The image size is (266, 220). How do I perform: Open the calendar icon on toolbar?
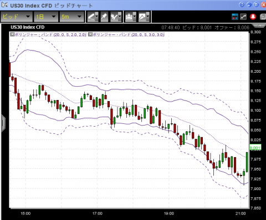click(235, 17)
